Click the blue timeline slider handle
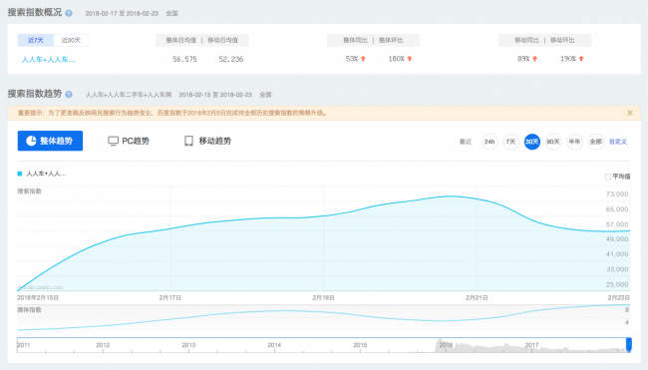648x370 pixels. (x=629, y=344)
